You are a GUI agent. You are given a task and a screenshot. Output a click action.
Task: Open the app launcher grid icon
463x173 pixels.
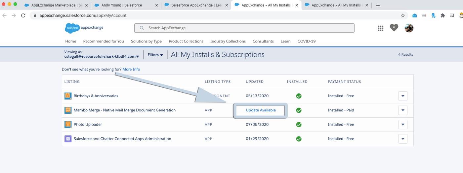pyautogui.click(x=380, y=28)
